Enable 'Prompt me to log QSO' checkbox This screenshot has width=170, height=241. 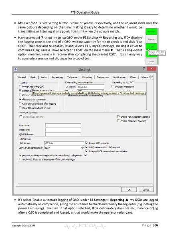point(20,86)
